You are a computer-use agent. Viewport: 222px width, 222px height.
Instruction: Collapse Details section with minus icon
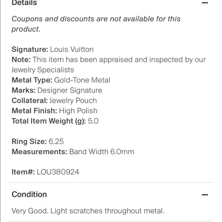coord(205,3)
